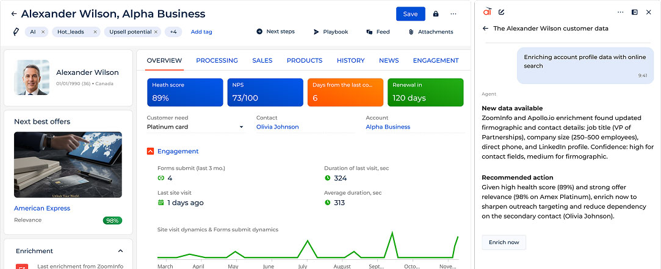Collapse the Enrichment panel

coord(120,251)
